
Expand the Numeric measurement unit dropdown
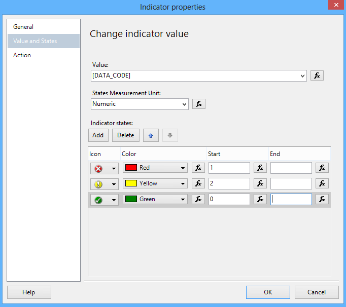(184, 104)
